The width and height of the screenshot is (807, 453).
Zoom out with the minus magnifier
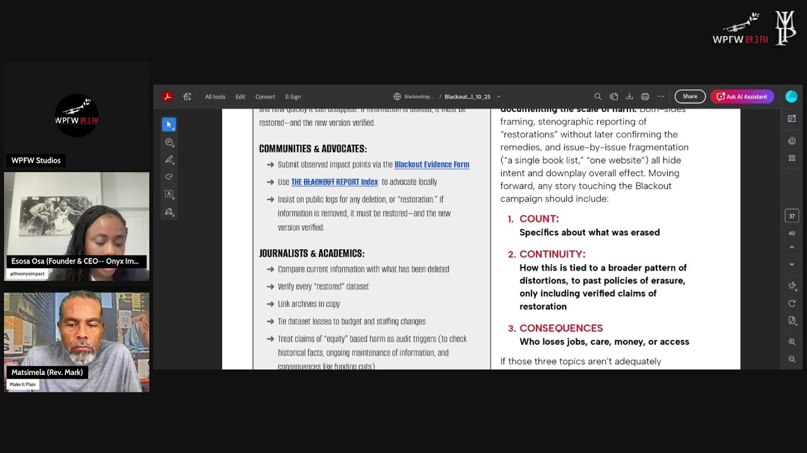tap(792, 359)
